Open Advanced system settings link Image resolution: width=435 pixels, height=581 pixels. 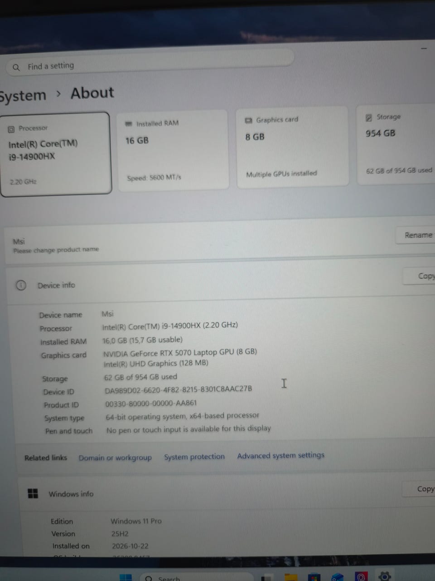point(281,455)
